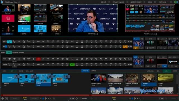Screen dimensions: 179x101
Task: Open the gear settings next to EXPORT
Action: tap(109, 2)
